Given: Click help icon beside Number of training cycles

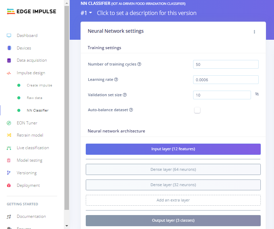Looking at the screenshot, I should coord(139,64).
